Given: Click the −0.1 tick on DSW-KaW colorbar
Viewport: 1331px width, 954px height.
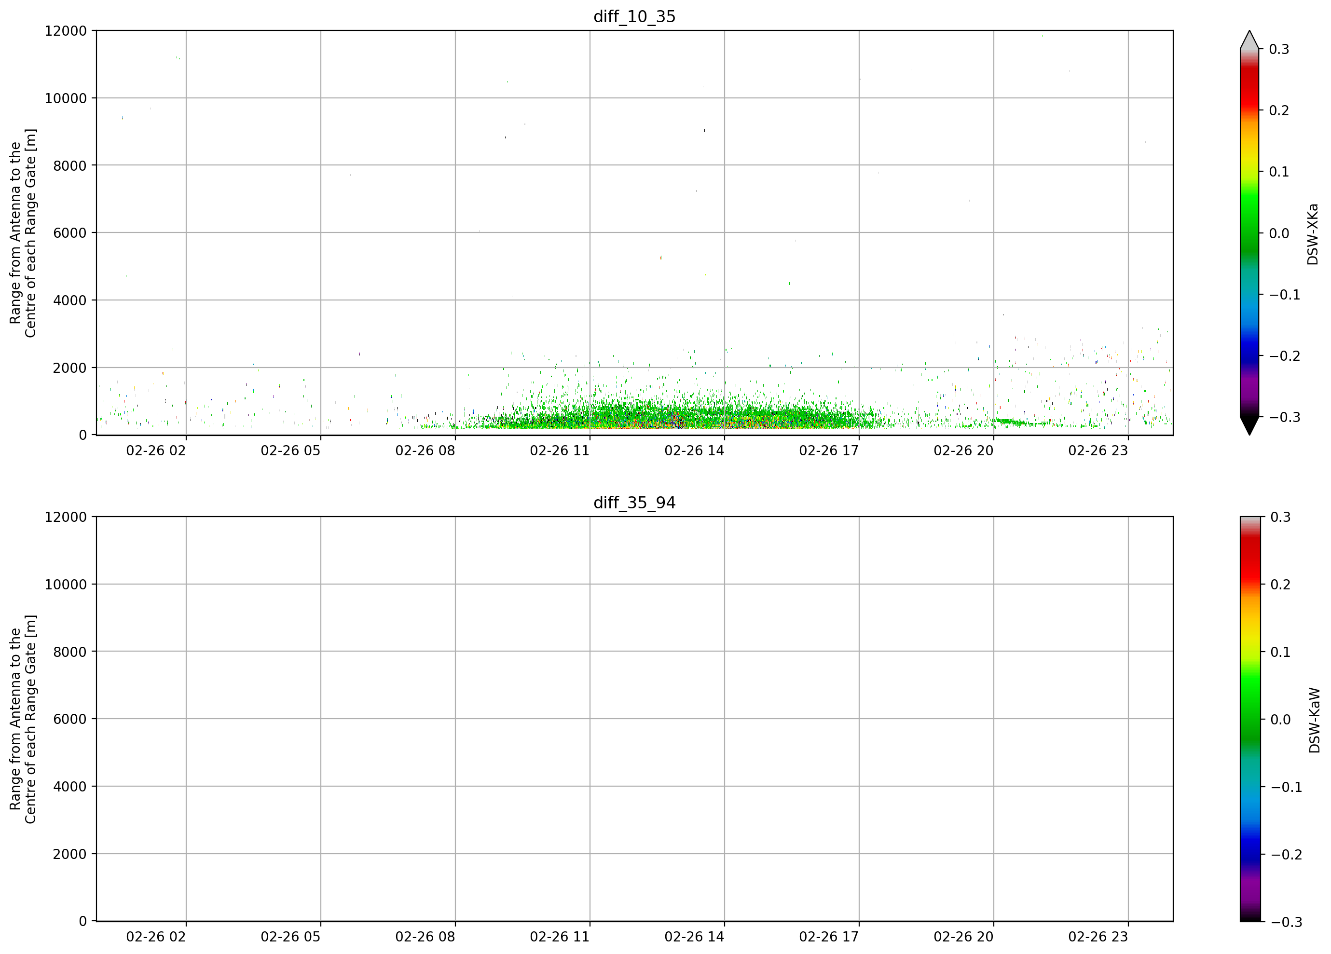Looking at the screenshot, I should tap(1286, 787).
